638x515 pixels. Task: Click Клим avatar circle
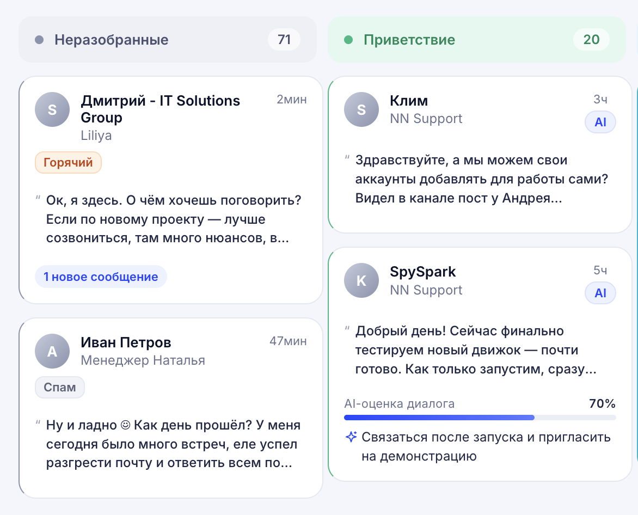pyautogui.click(x=361, y=109)
